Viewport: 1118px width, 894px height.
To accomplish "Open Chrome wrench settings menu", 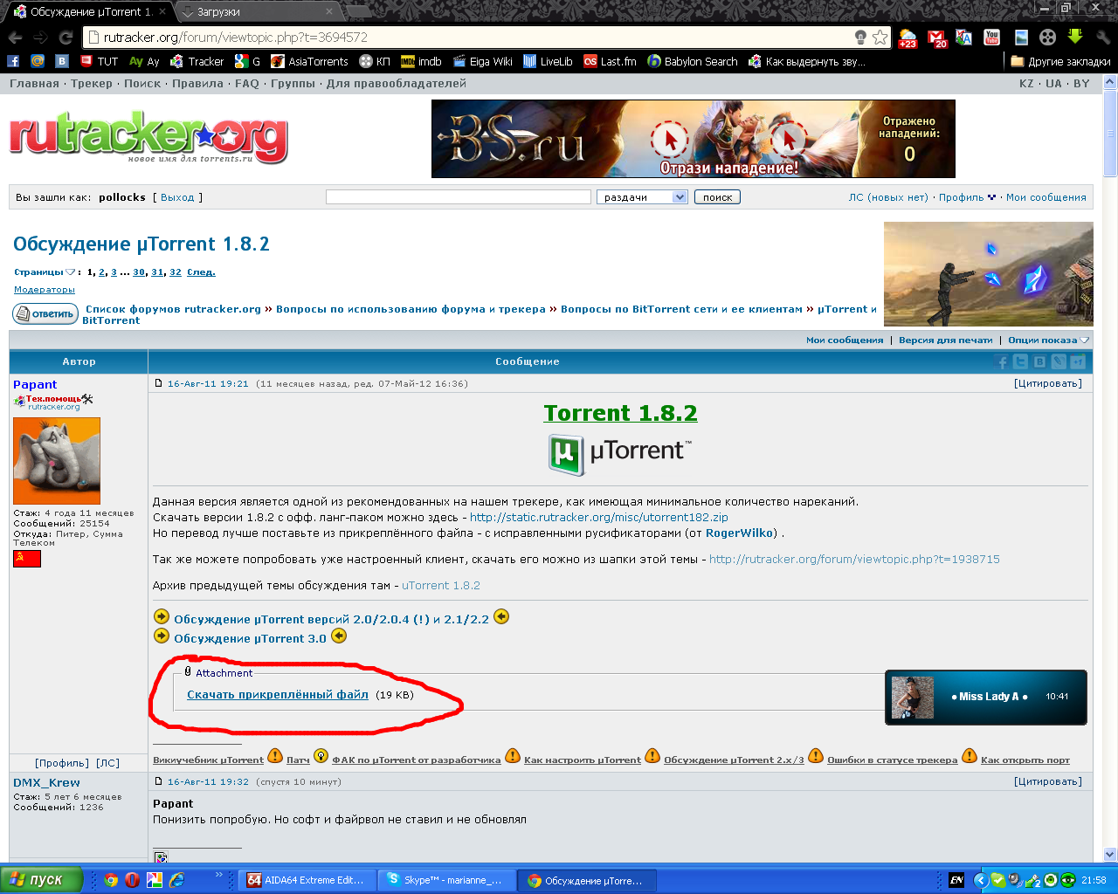I will 1103,38.
